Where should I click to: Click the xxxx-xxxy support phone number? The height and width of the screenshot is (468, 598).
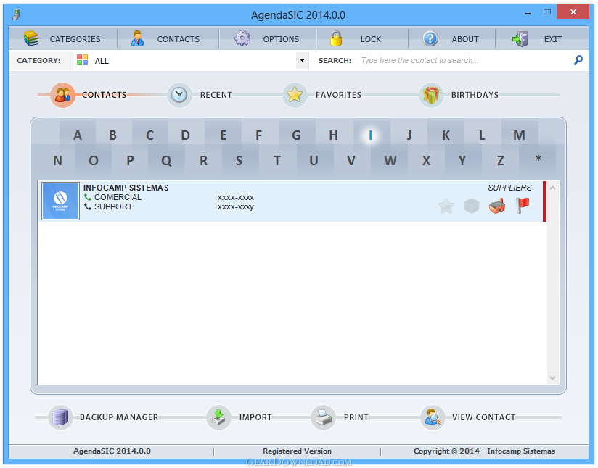[x=235, y=206]
